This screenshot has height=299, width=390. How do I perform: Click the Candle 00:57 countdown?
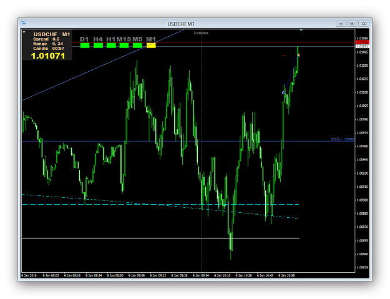coord(49,49)
